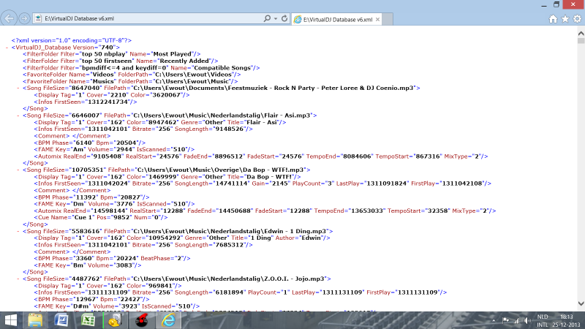Open the address bar autocomplete dropdown arrow
This screenshot has width=585, height=329.
tap(276, 18)
